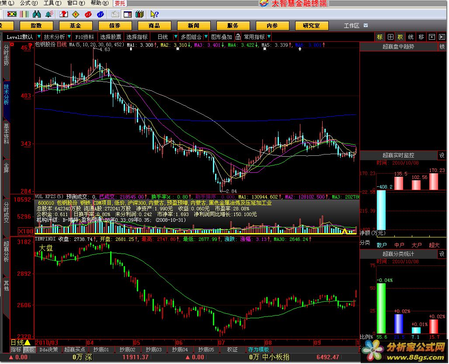Toggle the 移 move button
The width and height of the screenshot is (449, 364).
click(x=421, y=37)
